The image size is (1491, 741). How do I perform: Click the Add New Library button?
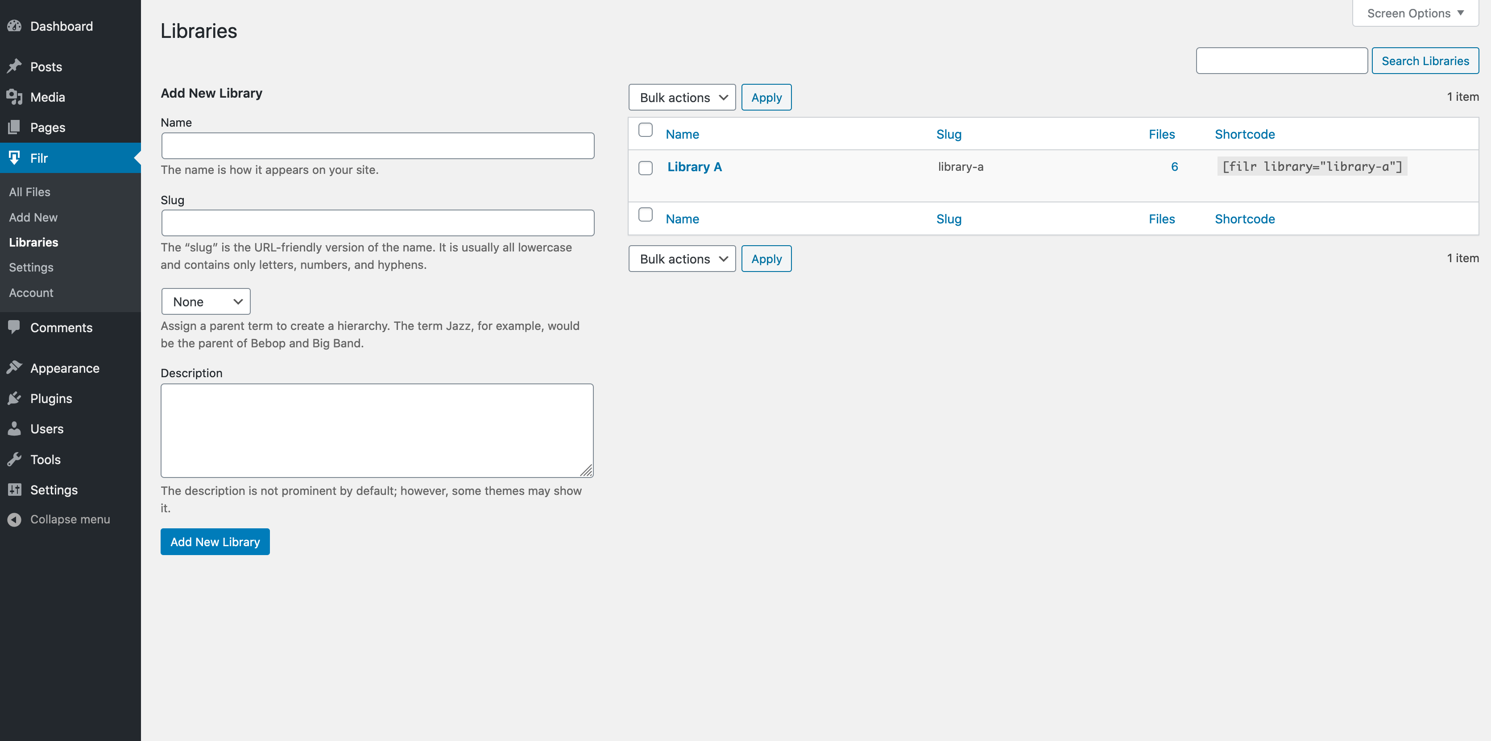point(215,541)
